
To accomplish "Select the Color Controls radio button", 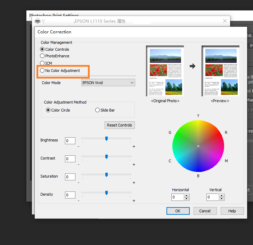I will click(x=42, y=49).
